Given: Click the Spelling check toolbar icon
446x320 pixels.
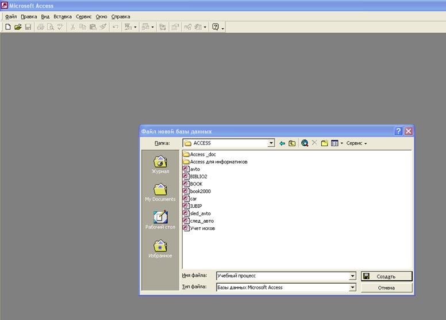Looking at the screenshot, I should pyautogui.click(x=60, y=27).
